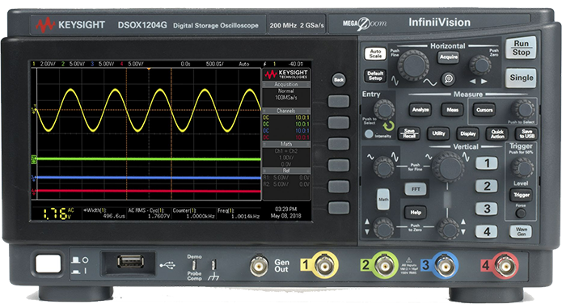Tap the green channel 2 BNC input
This screenshot has height=304, width=562.
point(384,266)
